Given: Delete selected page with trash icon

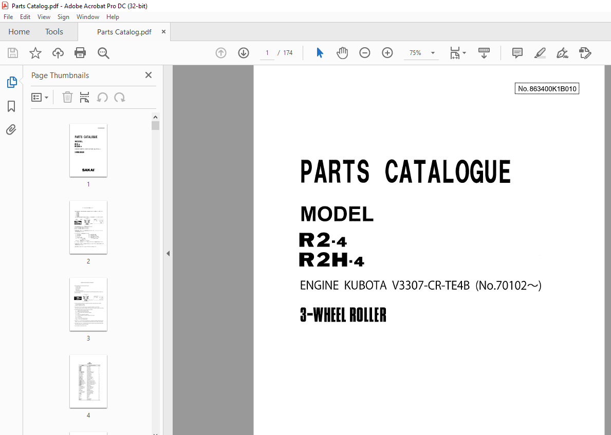Looking at the screenshot, I should pyautogui.click(x=67, y=98).
